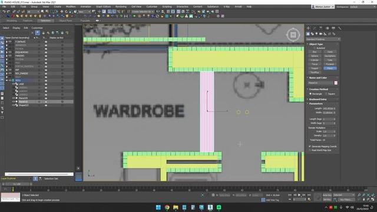The image size is (377, 212).
Task: Hide the 0 (default) layer with eye icon
Action: coord(10,42)
